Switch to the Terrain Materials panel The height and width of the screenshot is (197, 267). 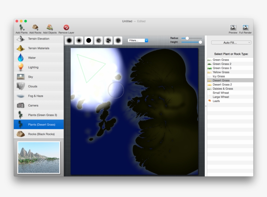tap(39, 48)
